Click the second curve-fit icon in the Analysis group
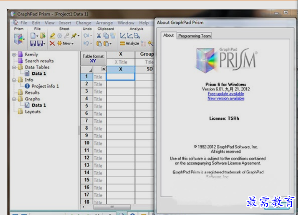Image resolution: width=298 pixels, height=215 pixels. click(130, 36)
